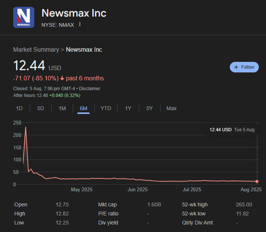Viewport: 266px width, 232px height.
Task: Click the -71.07 (-85.10%) change text
Action: 36,78
